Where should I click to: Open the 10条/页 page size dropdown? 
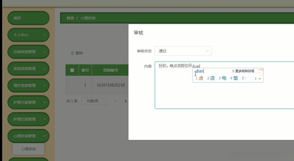[94, 101]
